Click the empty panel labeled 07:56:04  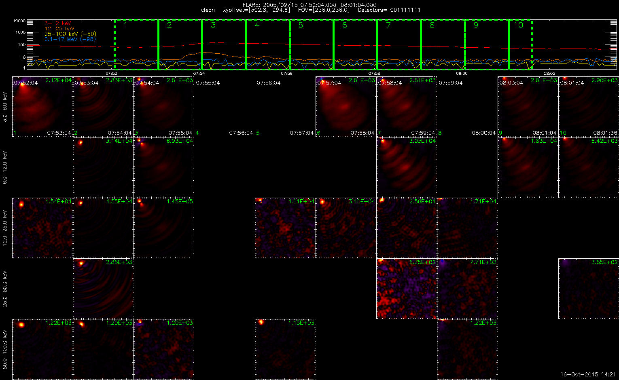285,106
